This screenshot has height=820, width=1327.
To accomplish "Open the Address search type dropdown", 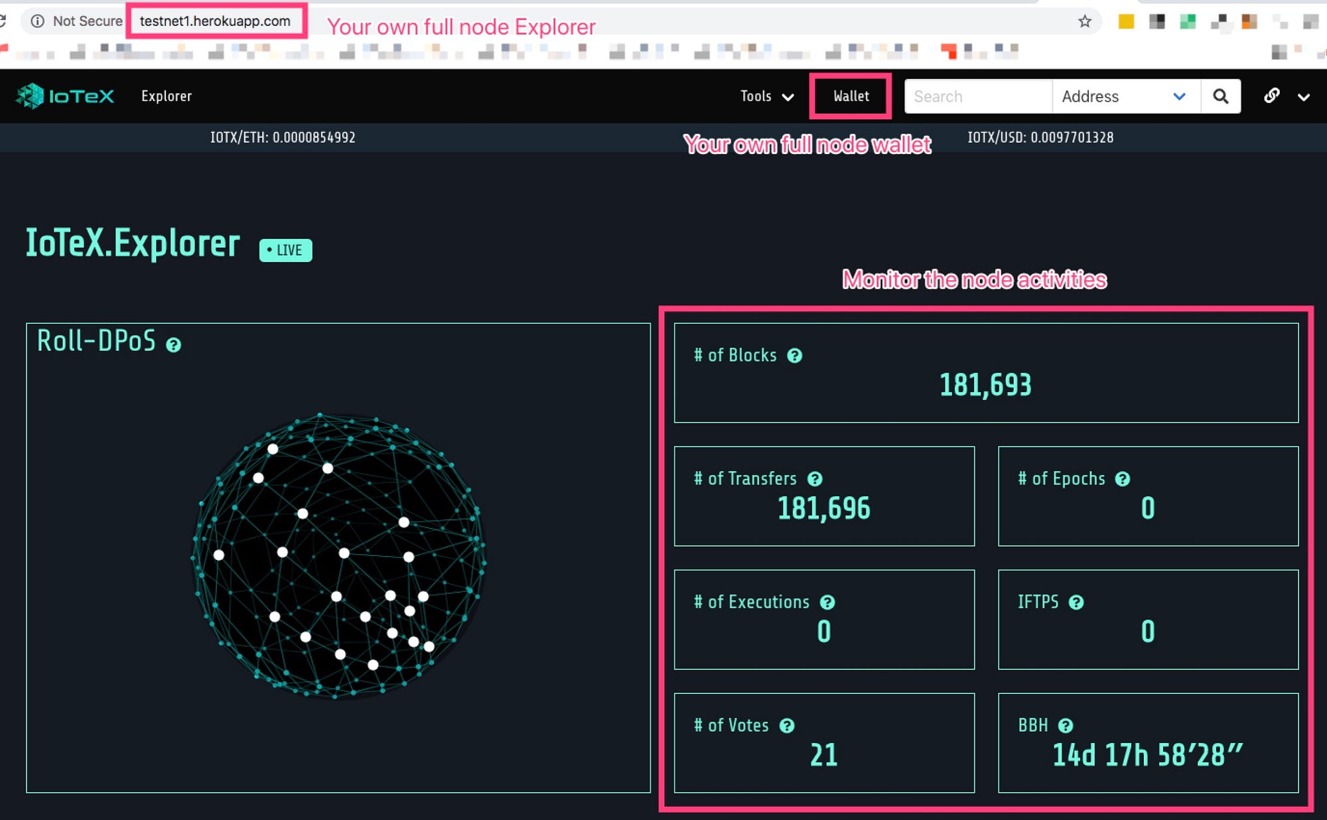I will (1126, 97).
